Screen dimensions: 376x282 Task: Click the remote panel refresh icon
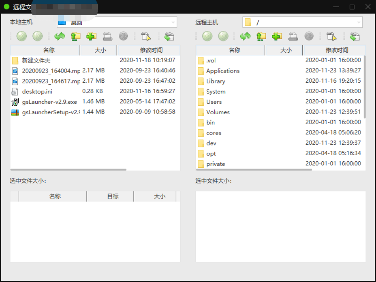click(245, 36)
